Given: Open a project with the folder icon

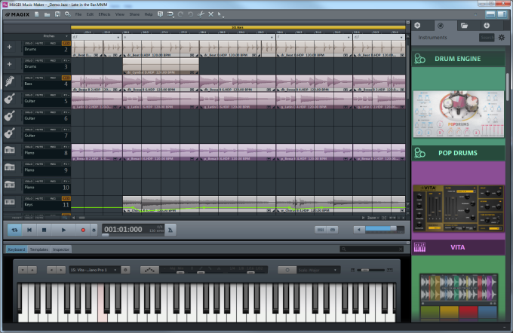Looking at the screenshot, I should [47, 14].
